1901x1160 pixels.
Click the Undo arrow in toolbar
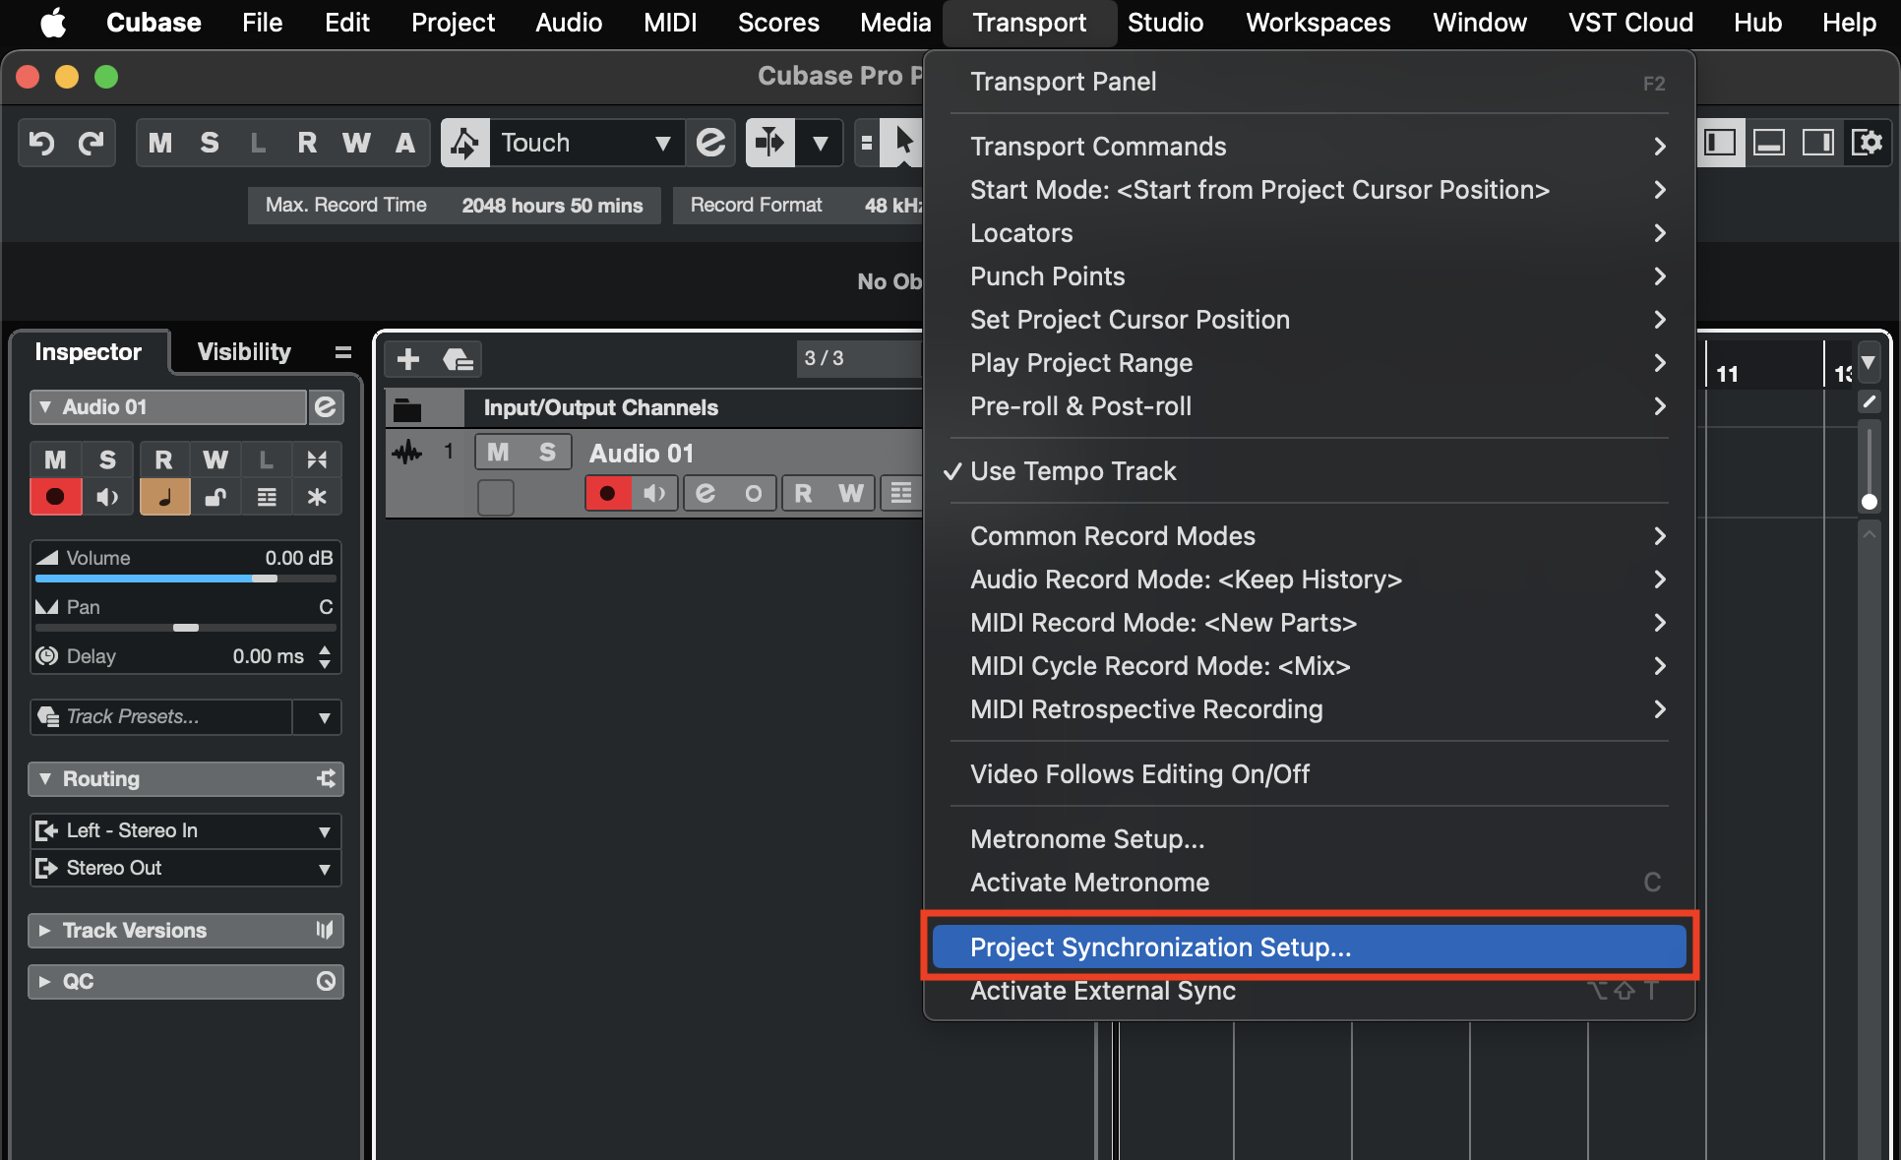click(x=41, y=144)
